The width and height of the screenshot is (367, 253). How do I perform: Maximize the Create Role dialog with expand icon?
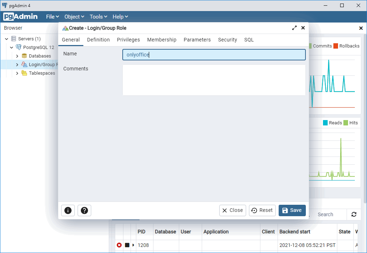click(x=294, y=28)
